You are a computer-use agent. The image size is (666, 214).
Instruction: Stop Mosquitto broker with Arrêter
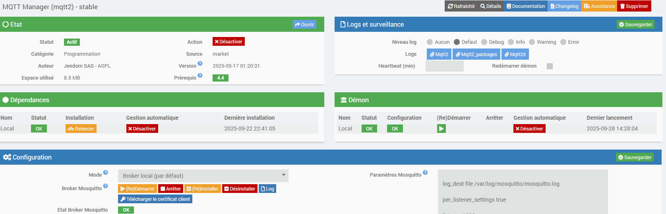170,189
